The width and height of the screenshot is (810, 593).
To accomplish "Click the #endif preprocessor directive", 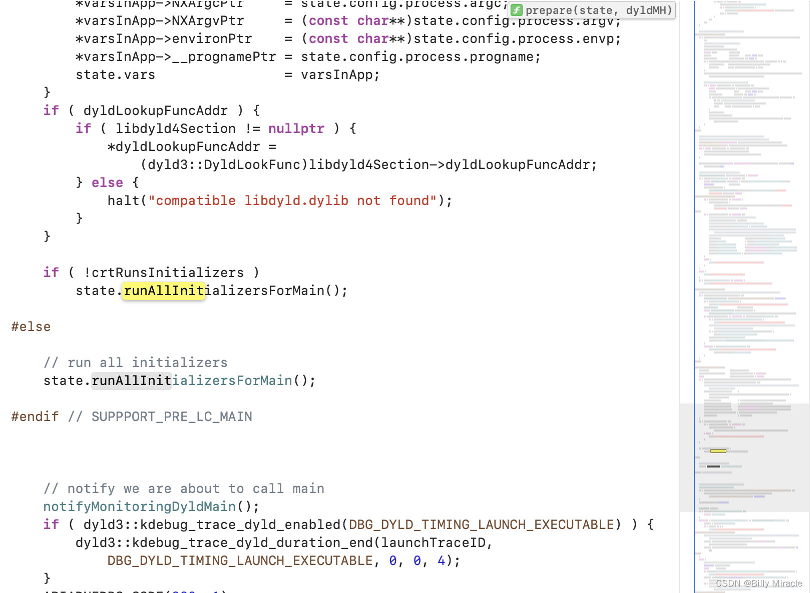I will click(35, 416).
